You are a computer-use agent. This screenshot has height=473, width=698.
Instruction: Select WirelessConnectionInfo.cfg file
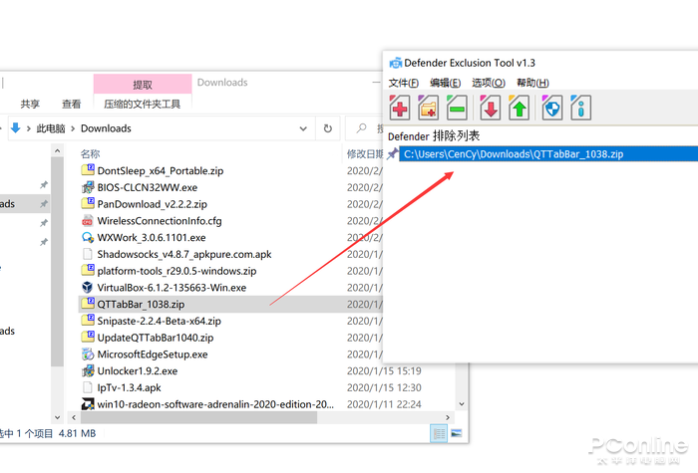160,221
